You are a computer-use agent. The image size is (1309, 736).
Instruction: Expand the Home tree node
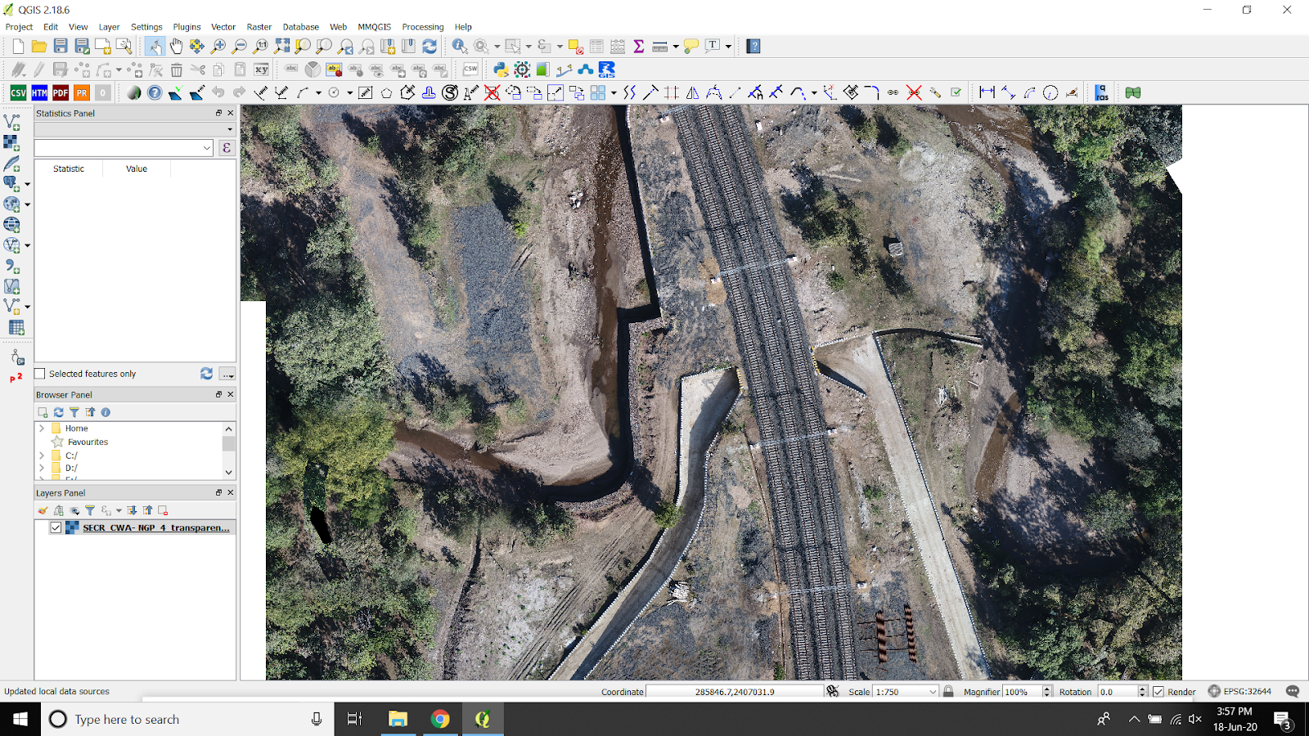pyautogui.click(x=42, y=428)
